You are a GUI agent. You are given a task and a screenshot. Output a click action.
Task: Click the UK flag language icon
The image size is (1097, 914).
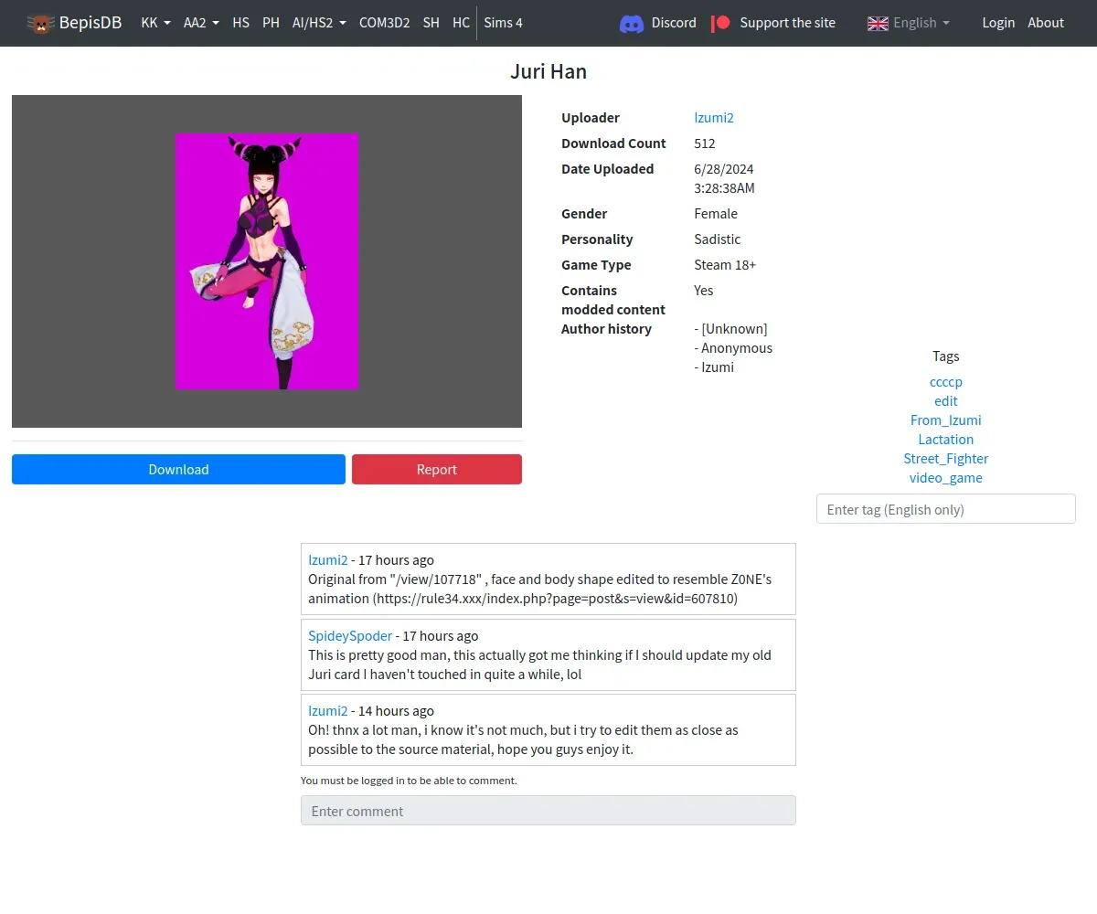878,23
